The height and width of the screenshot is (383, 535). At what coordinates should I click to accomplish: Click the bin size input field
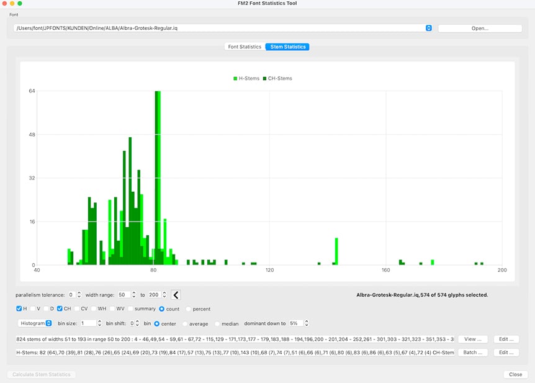[x=88, y=323]
